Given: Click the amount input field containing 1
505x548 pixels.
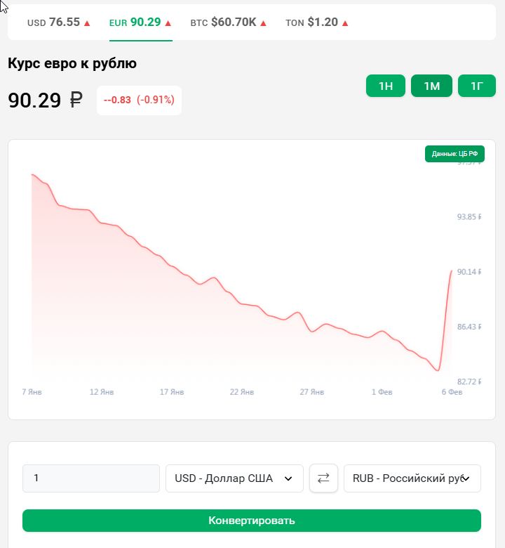Looking at the screenshot, I should (x=91, y=478).
